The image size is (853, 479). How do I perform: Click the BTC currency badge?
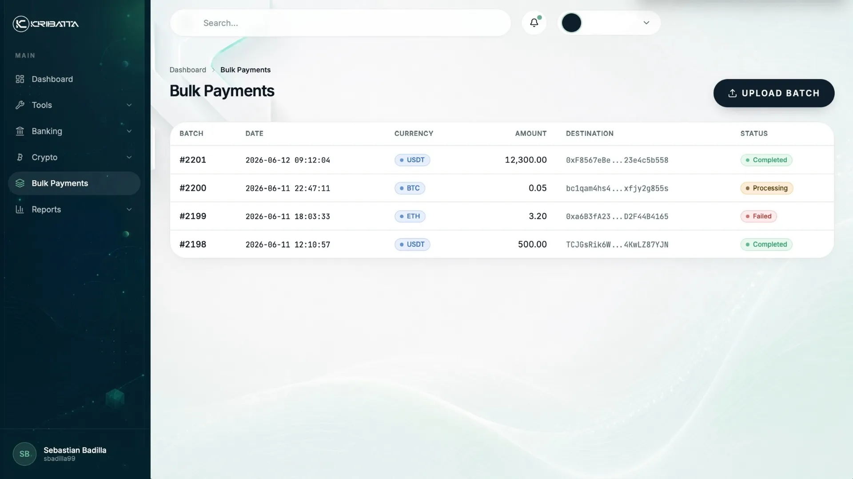410,188
